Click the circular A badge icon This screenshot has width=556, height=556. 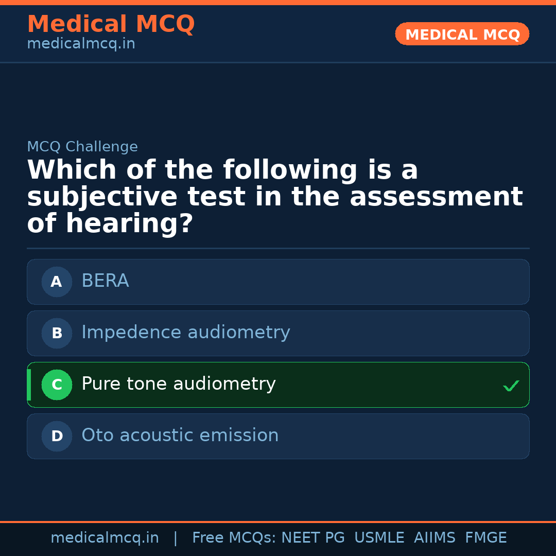pyautogui.click(x=57, y=282)
